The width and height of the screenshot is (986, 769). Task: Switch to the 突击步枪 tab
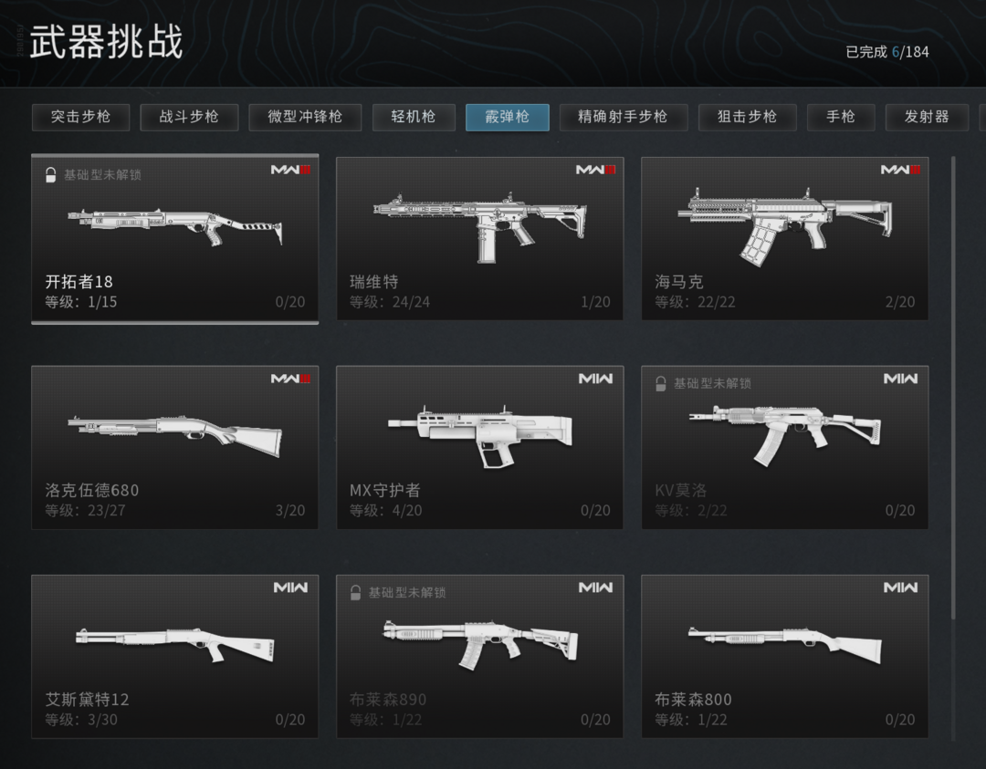point(80,117)
